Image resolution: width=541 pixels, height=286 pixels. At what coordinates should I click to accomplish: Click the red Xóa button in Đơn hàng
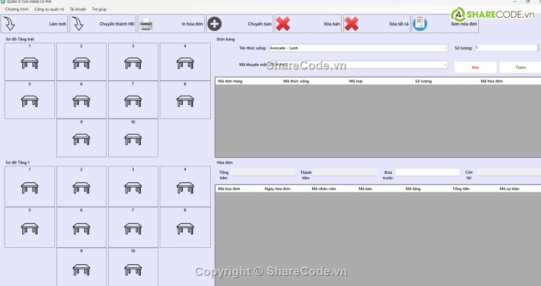(x=475, y=67)
